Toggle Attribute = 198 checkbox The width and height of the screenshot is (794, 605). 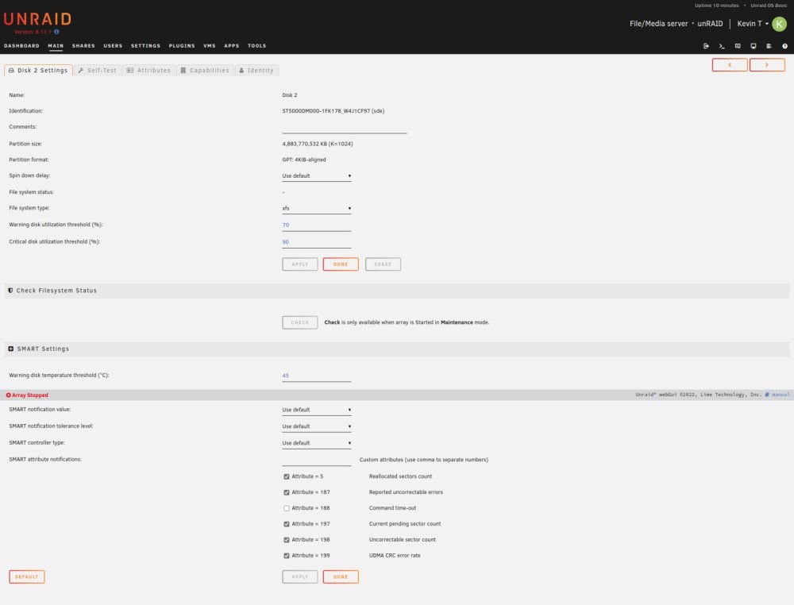(287, 540)
